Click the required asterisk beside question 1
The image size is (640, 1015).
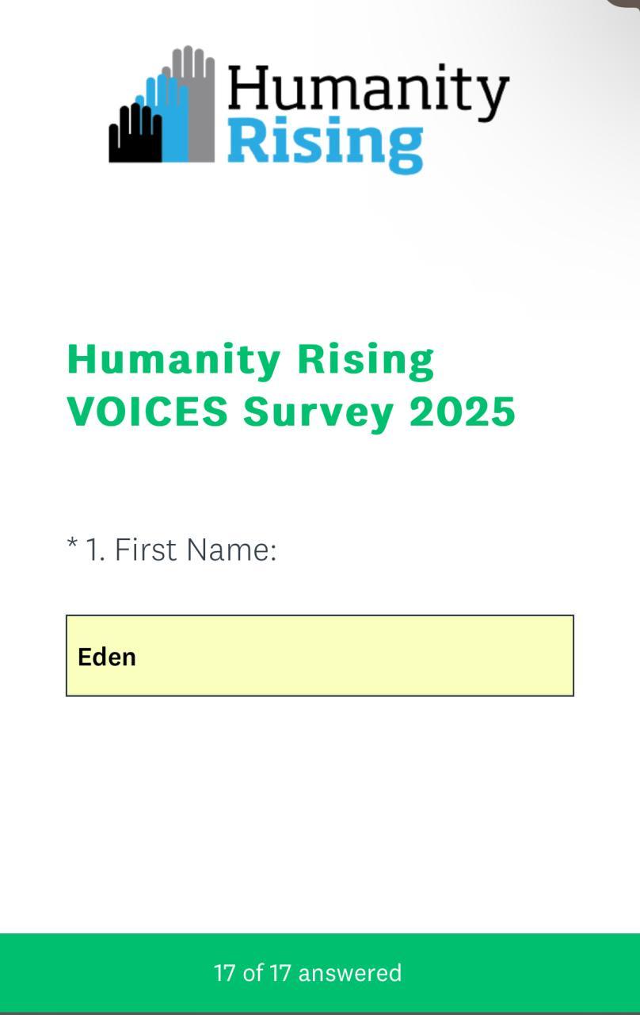tap(72, 546)
